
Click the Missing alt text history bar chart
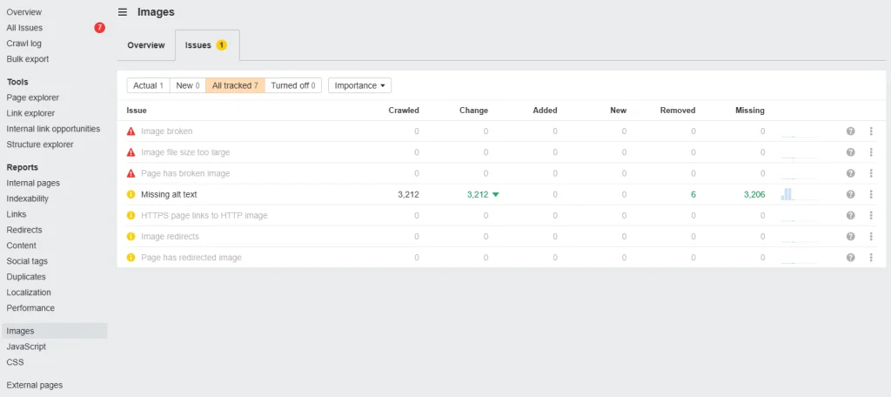pos(787,194)
